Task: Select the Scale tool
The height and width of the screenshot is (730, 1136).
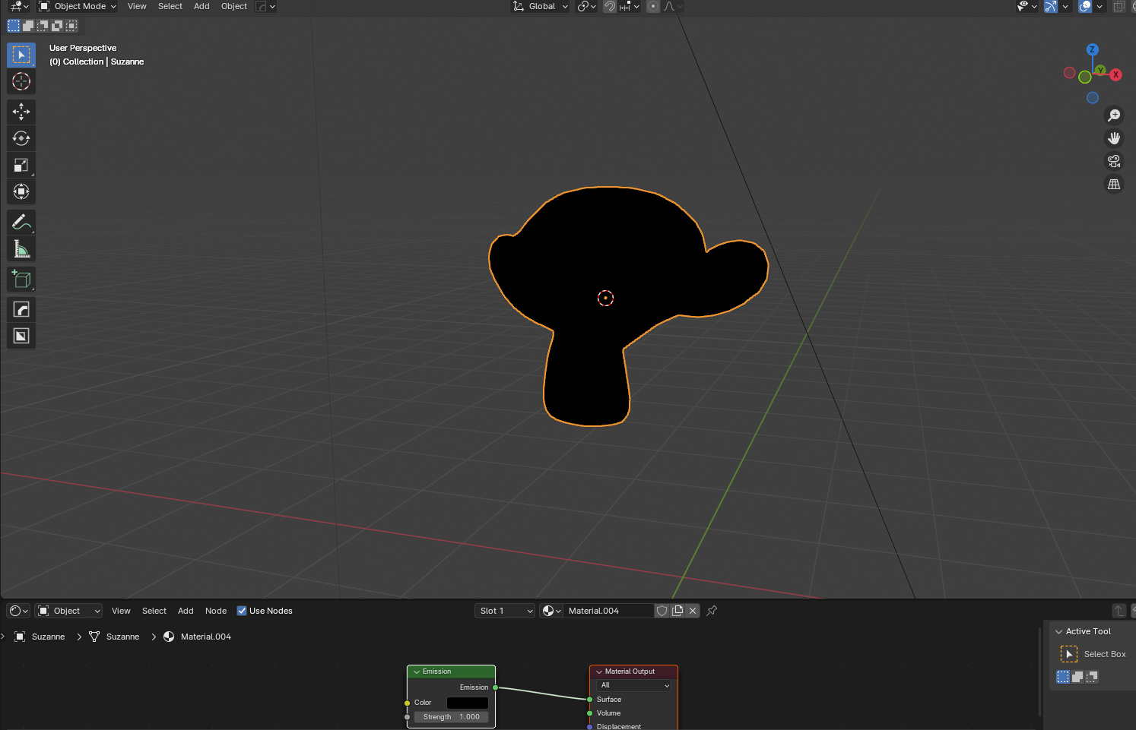Action: click(x=21, y=166)
